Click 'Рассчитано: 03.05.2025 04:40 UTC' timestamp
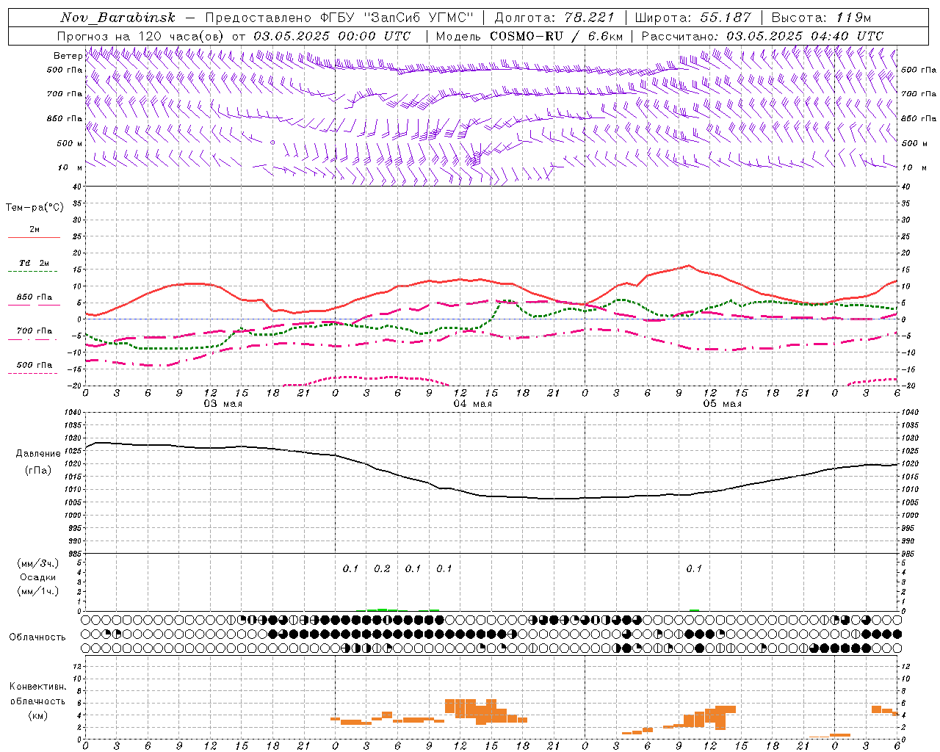This screenshot has height=752, width=940. coord(762,36)
